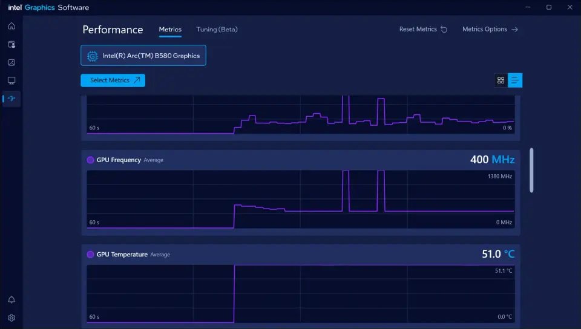The height and width of the screenshot is (329, 581).
Task: Minimize the Intel Graphics Software window
Action: pyautogui.click(x=528, y=7)
